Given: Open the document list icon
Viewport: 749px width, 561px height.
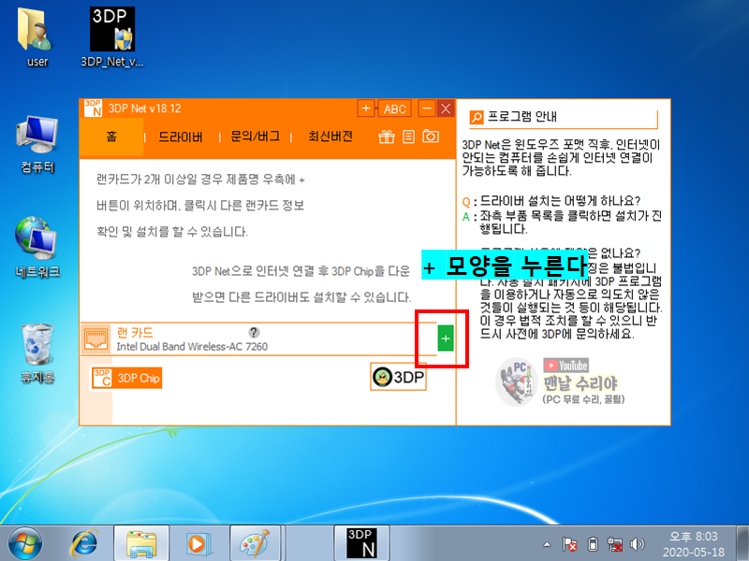Looking at the screenshot, I should (x=408, y=137).
